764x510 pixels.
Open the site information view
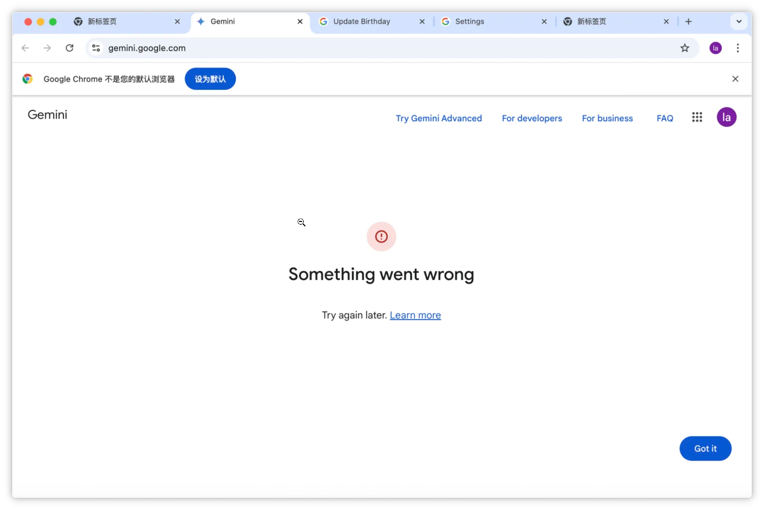[95, 48]
